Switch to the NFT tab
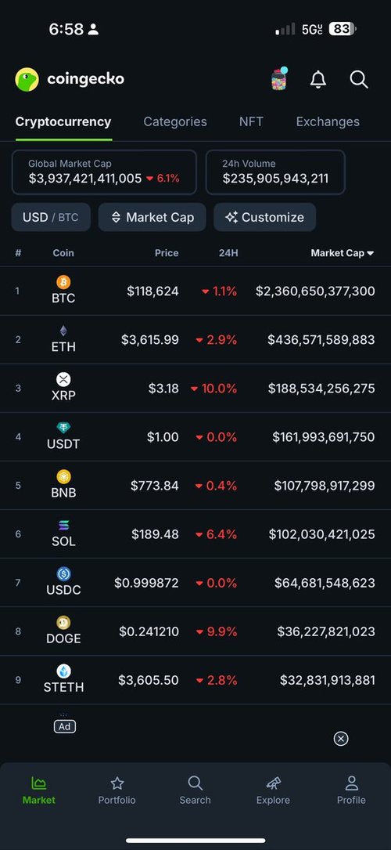391x850 pixels. [x=251, y=122]
